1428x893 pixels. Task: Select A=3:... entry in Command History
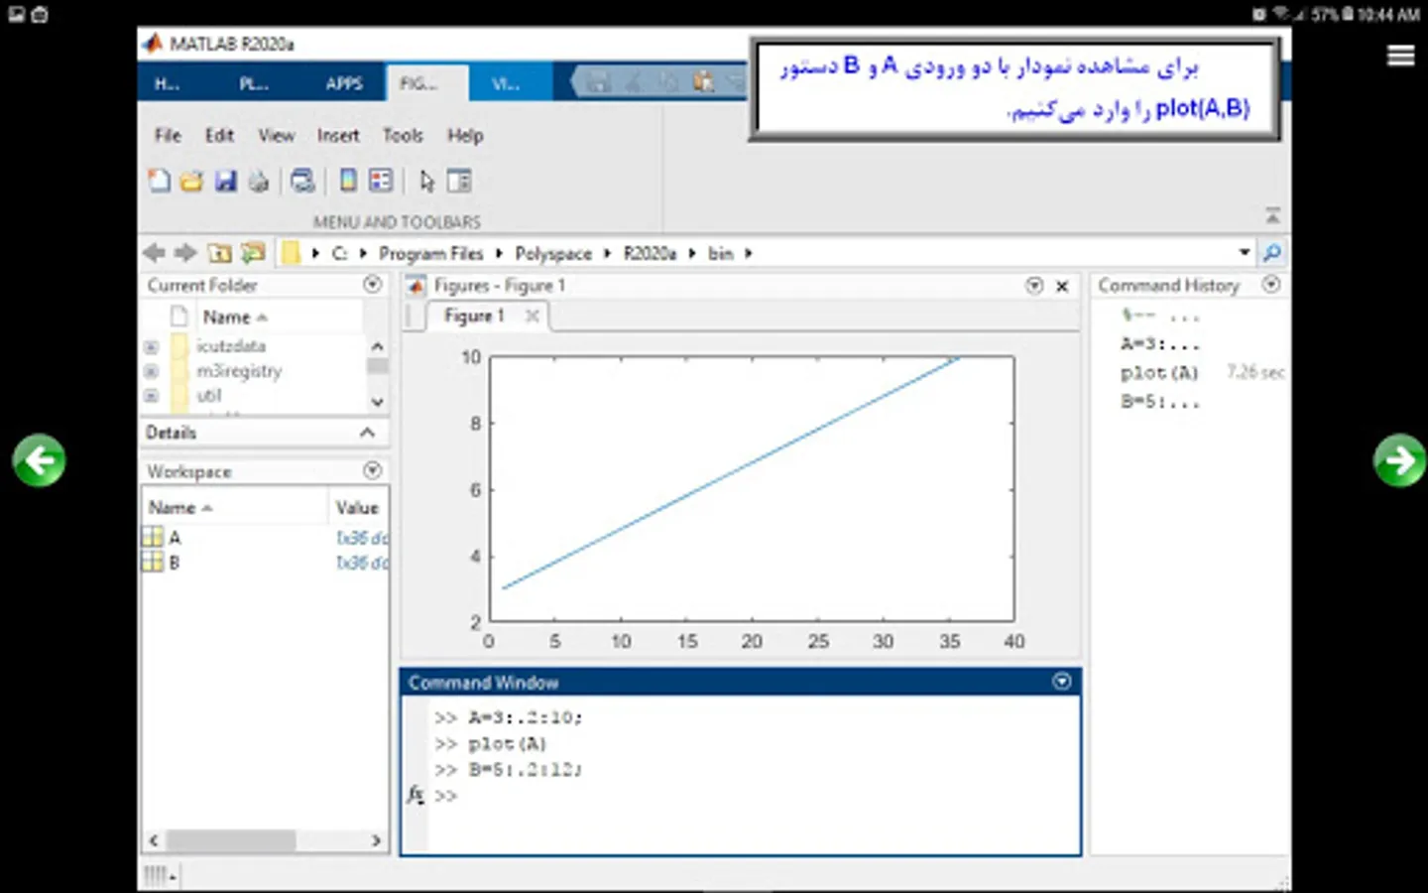(x=1160, y=344)
